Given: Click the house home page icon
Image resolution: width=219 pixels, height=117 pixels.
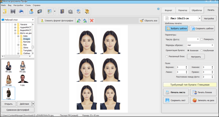Looking at the screenshot, I should tap(79, 12).
